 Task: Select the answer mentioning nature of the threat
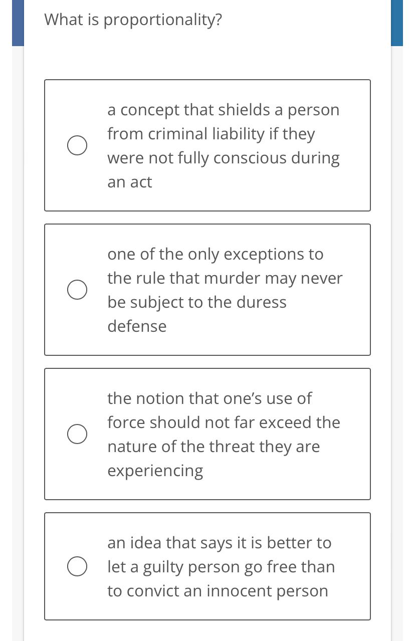coord(207,434)
